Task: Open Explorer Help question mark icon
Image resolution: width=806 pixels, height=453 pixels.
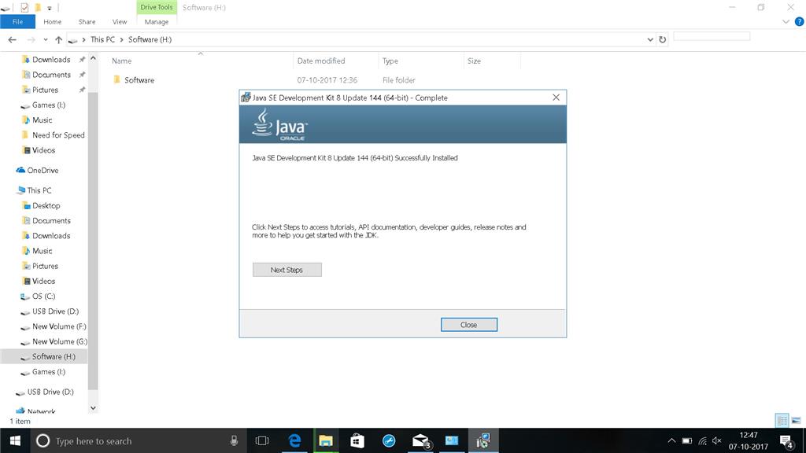Action: point(799,21)
